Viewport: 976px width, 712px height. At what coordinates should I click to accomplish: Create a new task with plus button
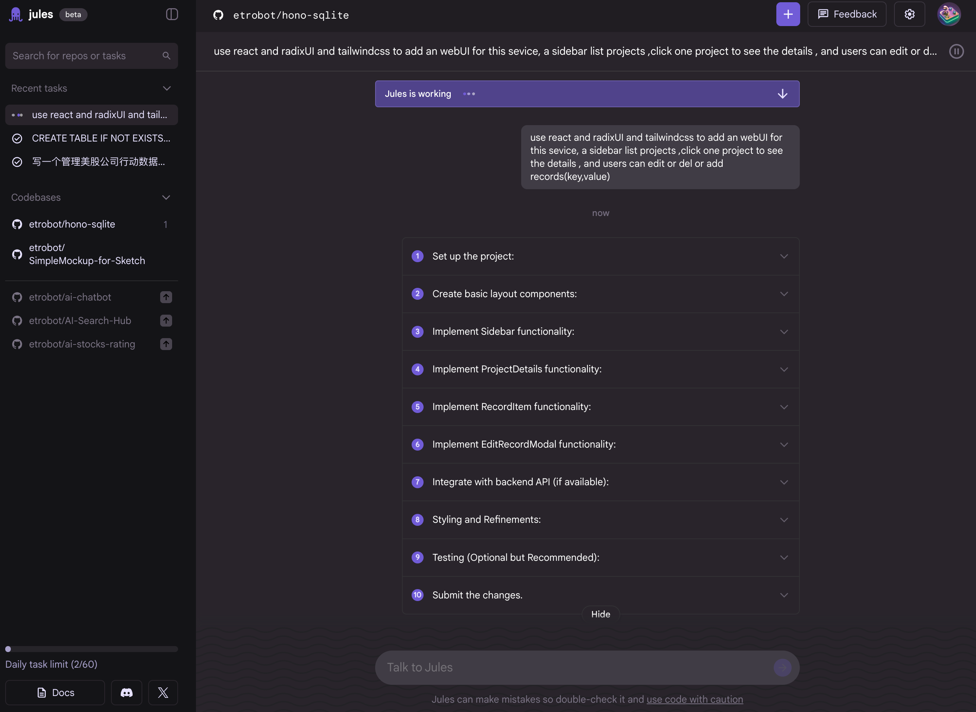point(788,14)
